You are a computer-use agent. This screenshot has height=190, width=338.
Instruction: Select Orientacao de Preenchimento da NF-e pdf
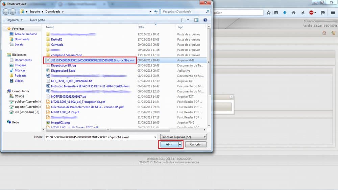[x=87, y=107]
